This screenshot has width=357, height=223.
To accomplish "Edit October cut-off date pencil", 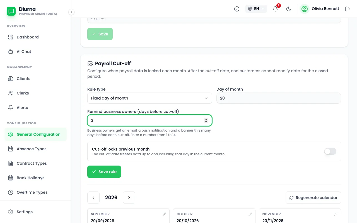I will click(250, 214).
